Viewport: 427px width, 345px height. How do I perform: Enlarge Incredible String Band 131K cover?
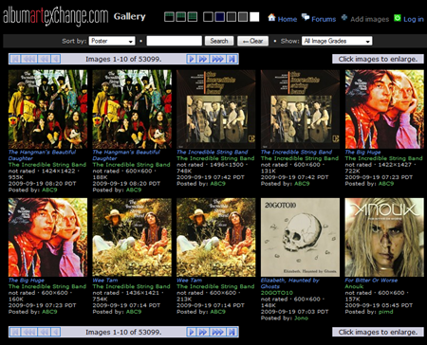[300, 109]
